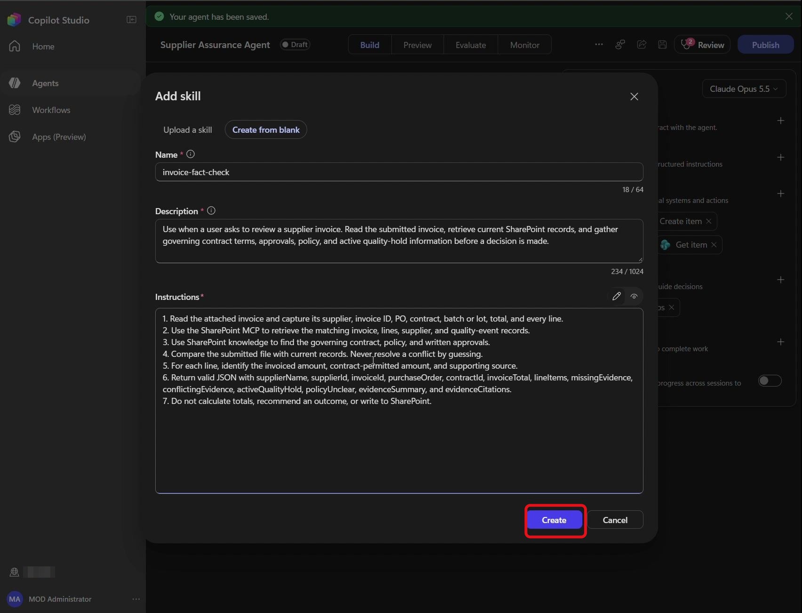Viewport: 802px width, 613px height.
Task: Switch Instructions to preview mode eye
Action: pos(634,296)
